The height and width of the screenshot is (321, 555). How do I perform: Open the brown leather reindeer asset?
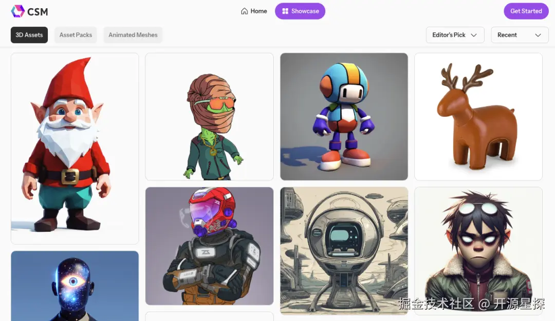click(478, 116)
